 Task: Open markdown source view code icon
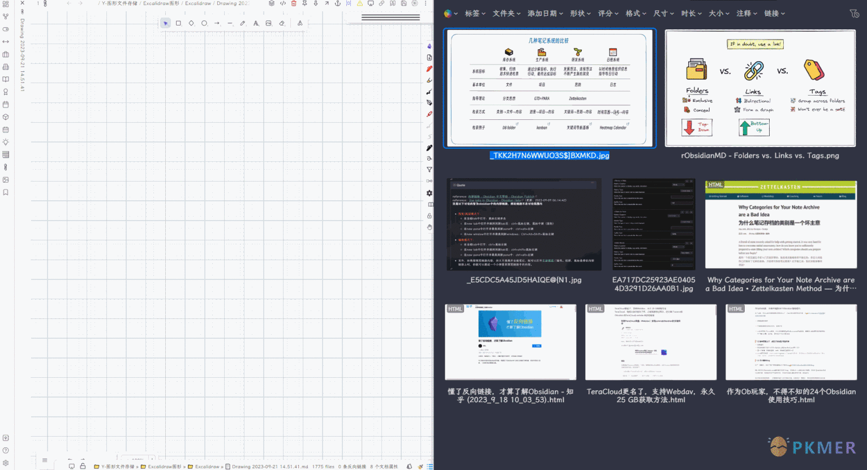click(283, 3)
